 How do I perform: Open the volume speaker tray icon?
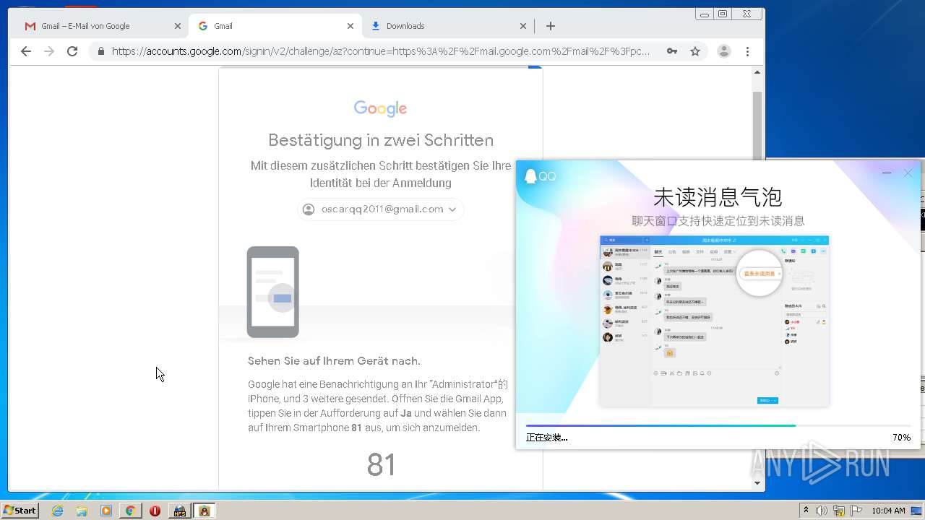pos(822,511)
